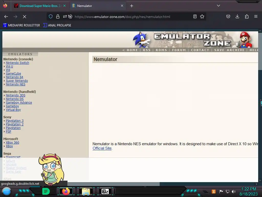Open the Super Nintendo emulators link

coord(17,81)
